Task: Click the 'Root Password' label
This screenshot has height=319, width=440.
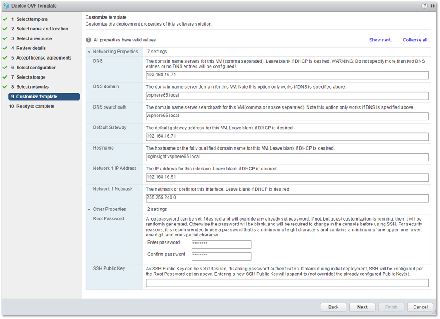Action: pyautogui.click(x=108, y=218)
